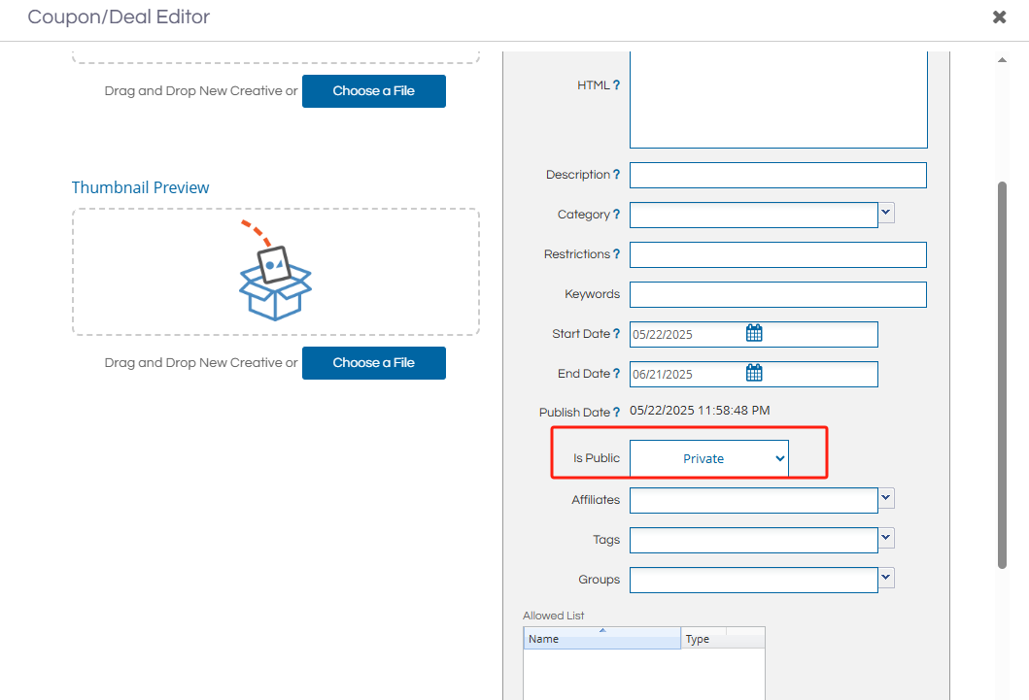Screen dimensions: 1029x700
Task: Click the top Choose a File button
Action: [373, 91]
